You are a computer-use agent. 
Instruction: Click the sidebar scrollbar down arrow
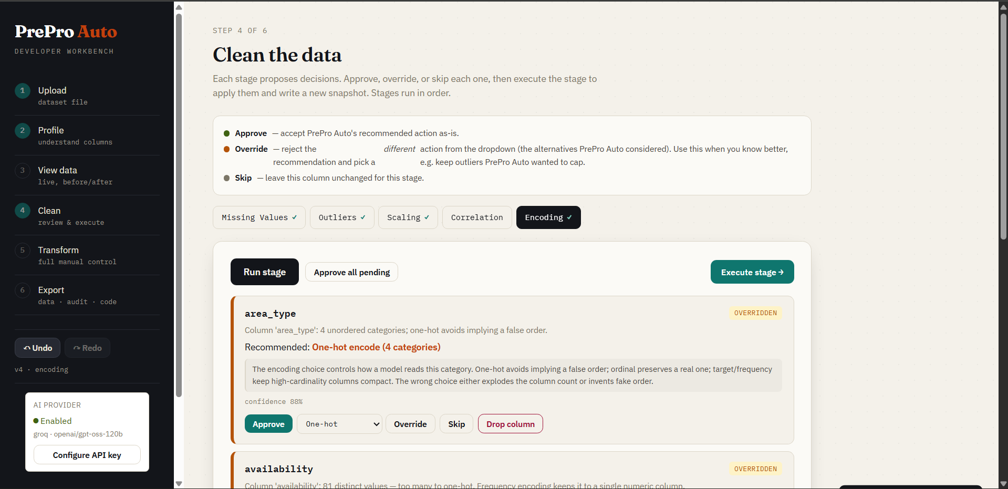[179, 484]
